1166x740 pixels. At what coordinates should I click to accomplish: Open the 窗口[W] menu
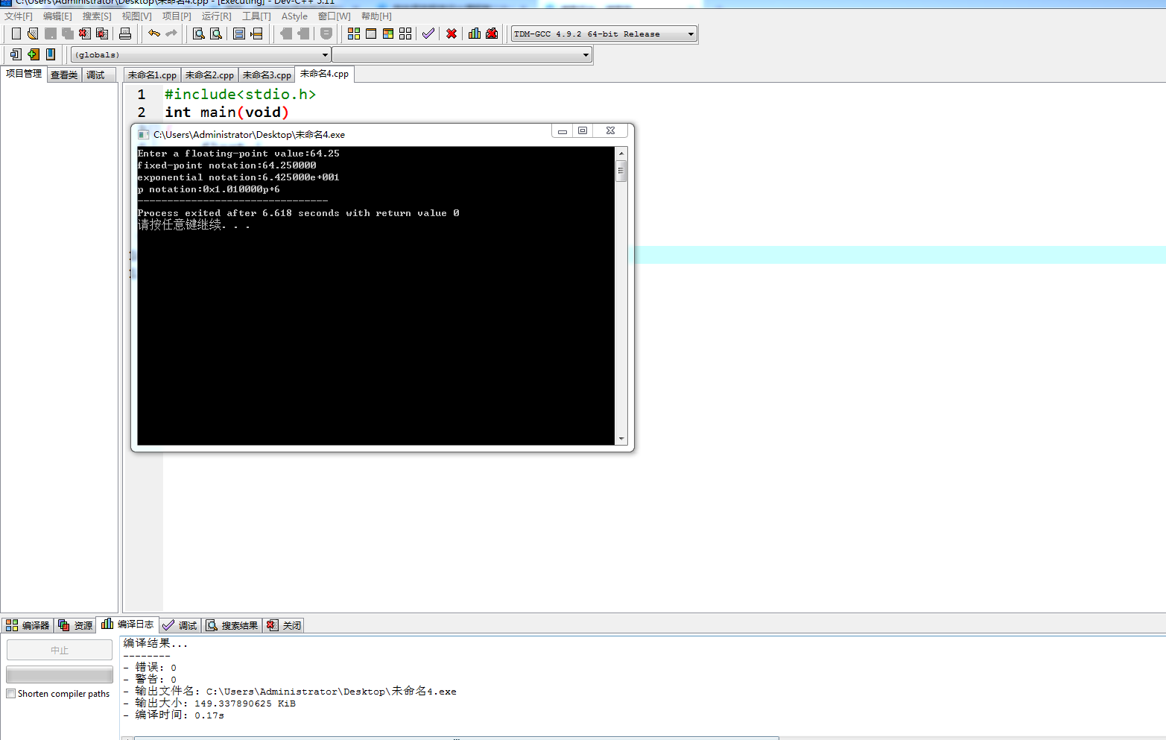[x=334, y=16]
